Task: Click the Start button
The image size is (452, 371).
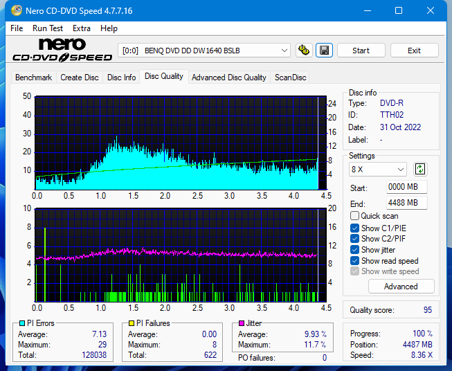Action: point(361,51)
